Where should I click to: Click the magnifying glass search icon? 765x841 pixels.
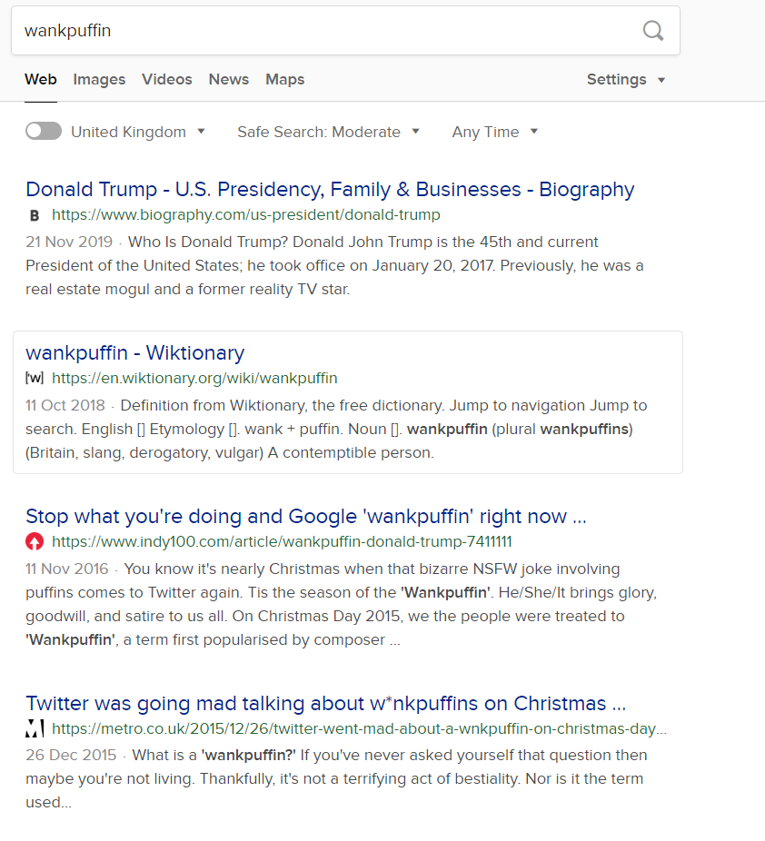pyautogui.click(x=653, y=31)
